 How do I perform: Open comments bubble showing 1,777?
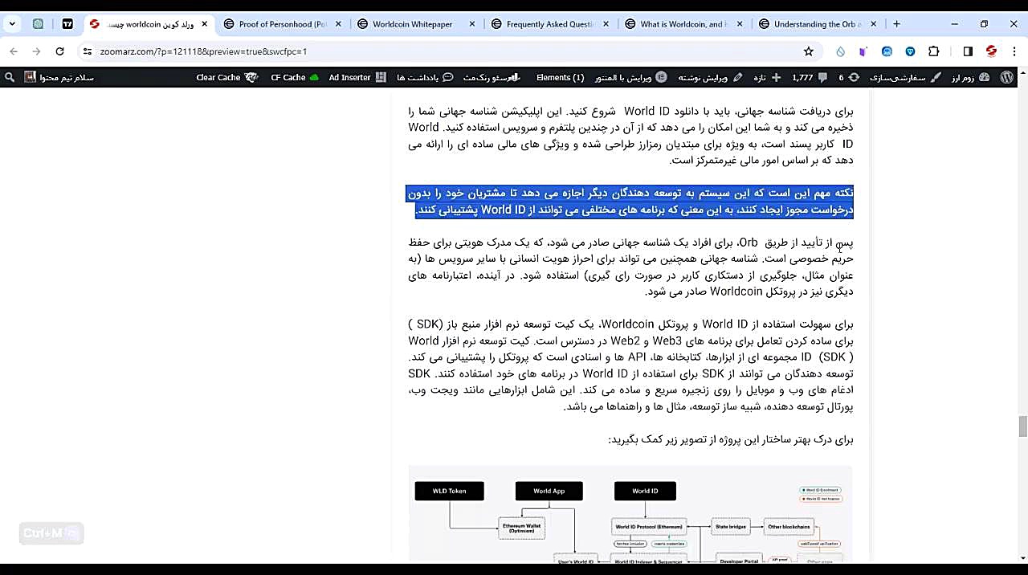click(810, 78)
